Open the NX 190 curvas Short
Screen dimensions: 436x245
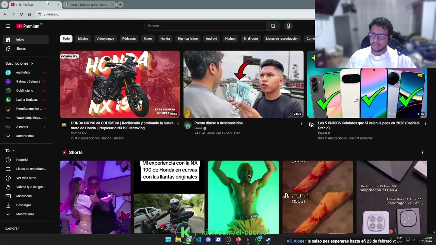coord(169,197)
